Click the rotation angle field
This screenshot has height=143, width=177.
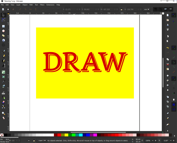coord(165,140)
